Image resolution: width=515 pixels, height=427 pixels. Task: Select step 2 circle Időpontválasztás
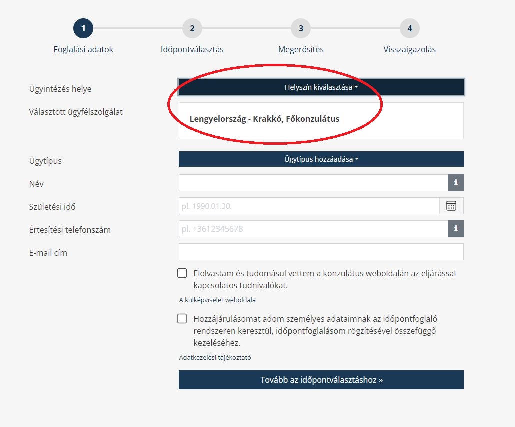tap(192, 28)
